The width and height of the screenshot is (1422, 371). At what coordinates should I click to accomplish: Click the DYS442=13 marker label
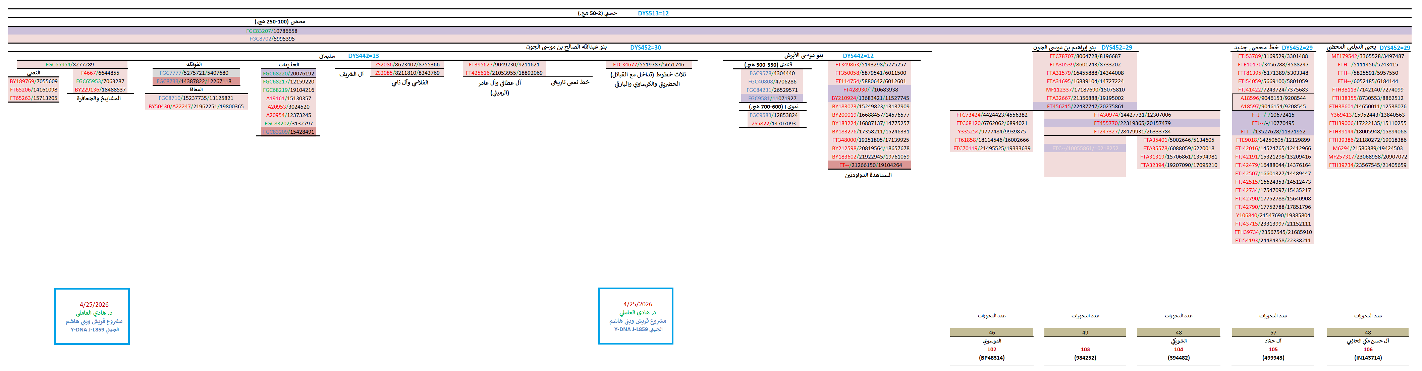[363, 56]
